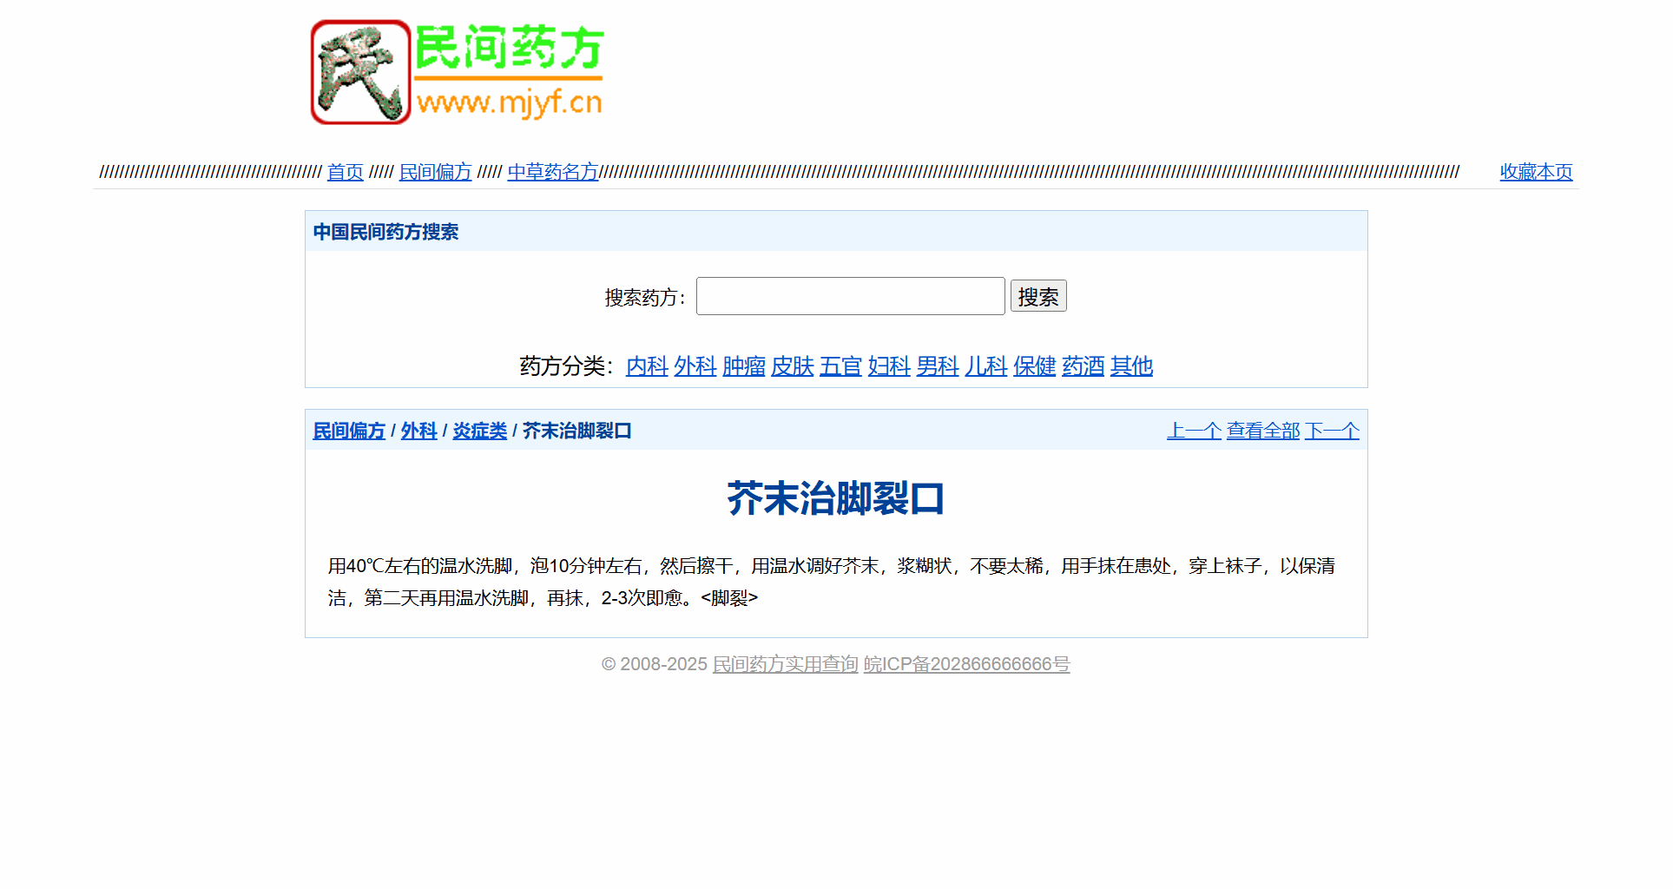Select the 儿科 category
Screen dimensions: 1673x889
click(986, 366)
